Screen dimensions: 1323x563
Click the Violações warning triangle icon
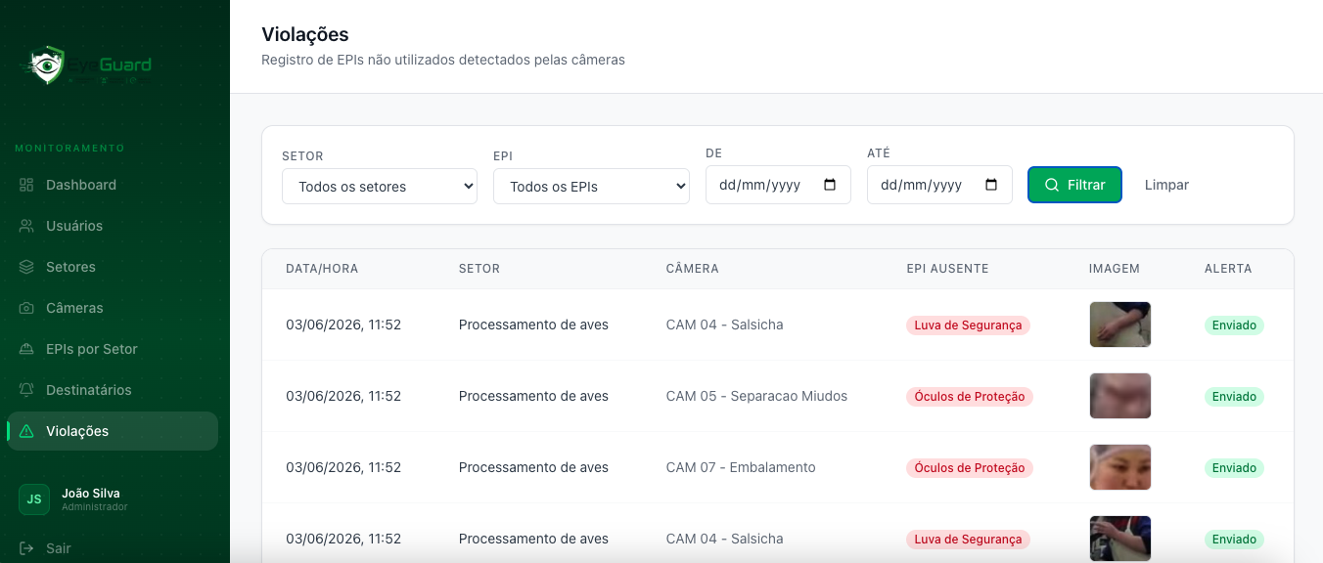pos(26,431)
